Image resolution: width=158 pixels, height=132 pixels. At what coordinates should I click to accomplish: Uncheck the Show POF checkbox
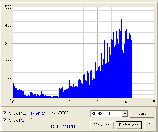(5, 120)
